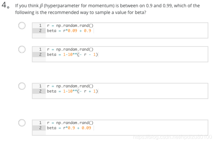215x143 pixels.
Task: Click inside the first code box
Action: (x=120, y=30)
